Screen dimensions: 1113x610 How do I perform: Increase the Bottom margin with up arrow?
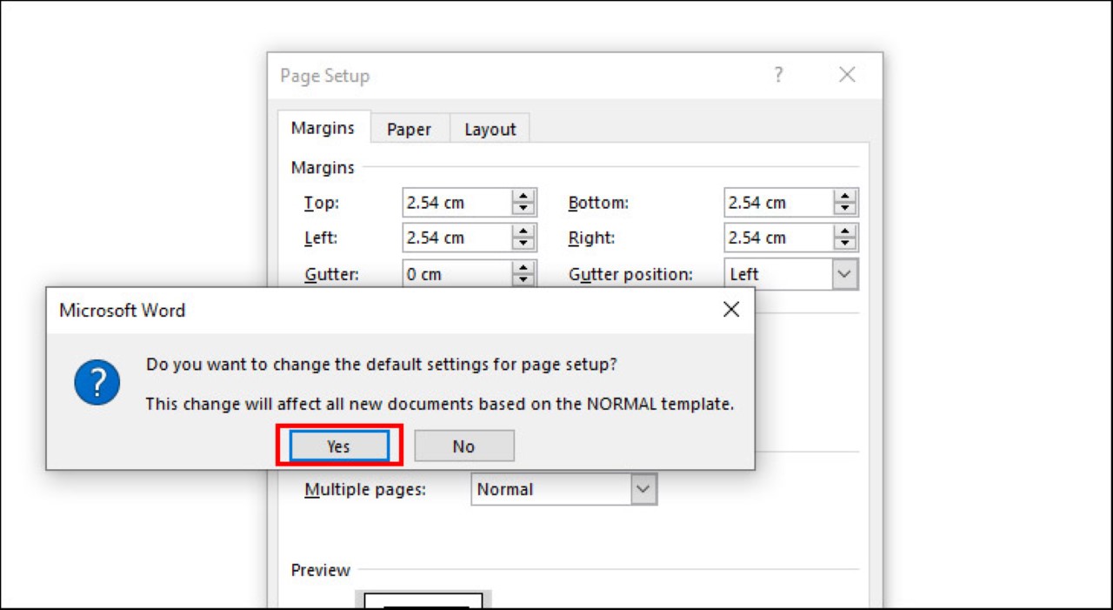click(844, 198)
